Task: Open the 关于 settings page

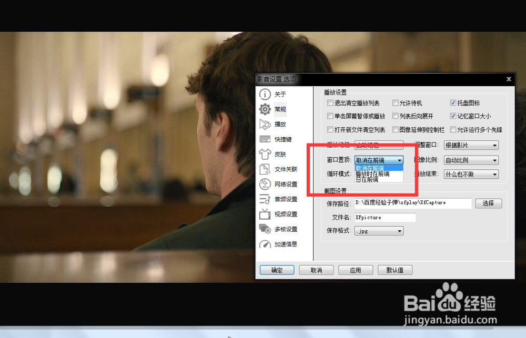Action: tap(280, 94)
